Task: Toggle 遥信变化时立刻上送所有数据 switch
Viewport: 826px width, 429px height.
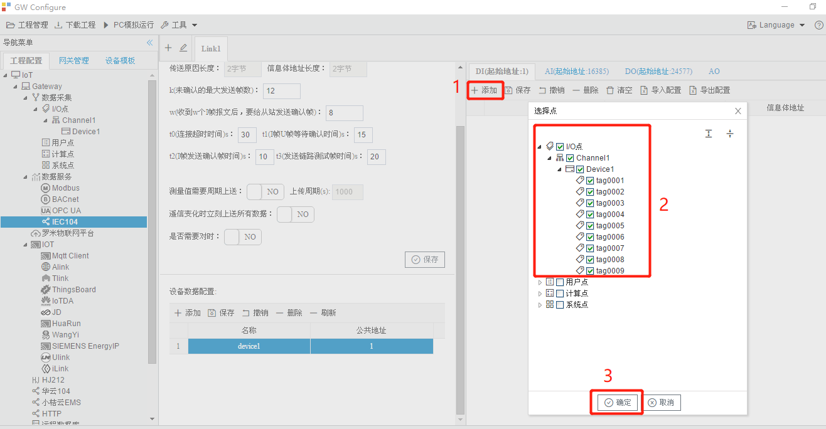Action: (x=295, y=214)
